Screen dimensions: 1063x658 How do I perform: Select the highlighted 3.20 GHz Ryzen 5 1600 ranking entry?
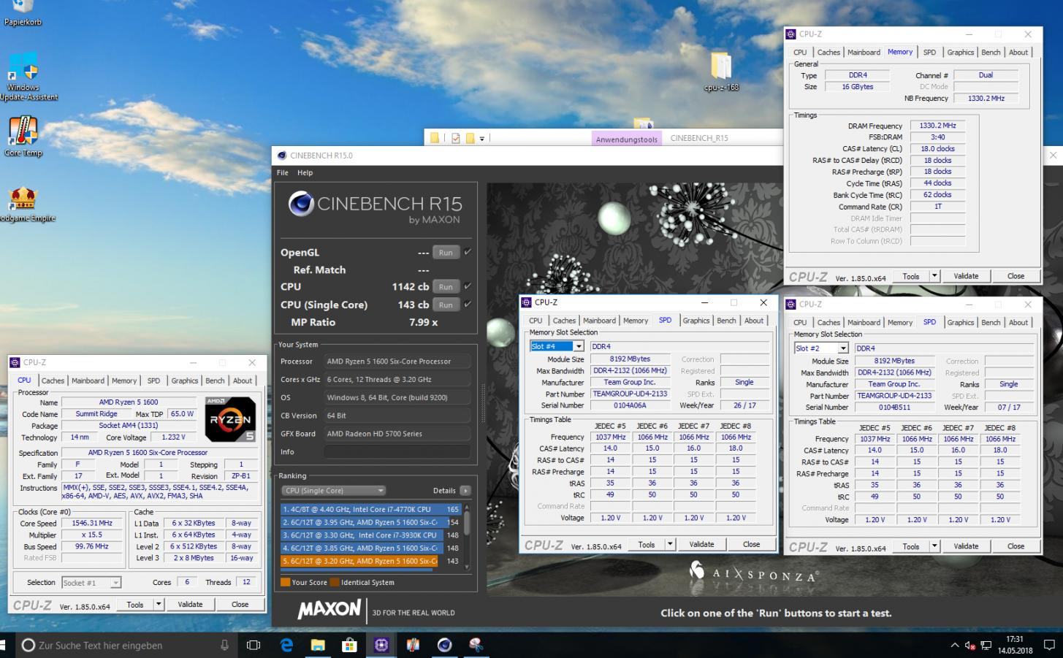pyautogui.click(x=371, y=562)
